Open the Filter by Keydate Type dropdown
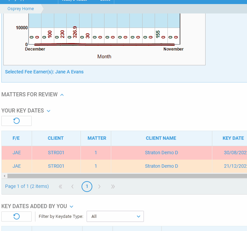The height and width of the screenshot is (231, 247). click(x=115, y=217)
